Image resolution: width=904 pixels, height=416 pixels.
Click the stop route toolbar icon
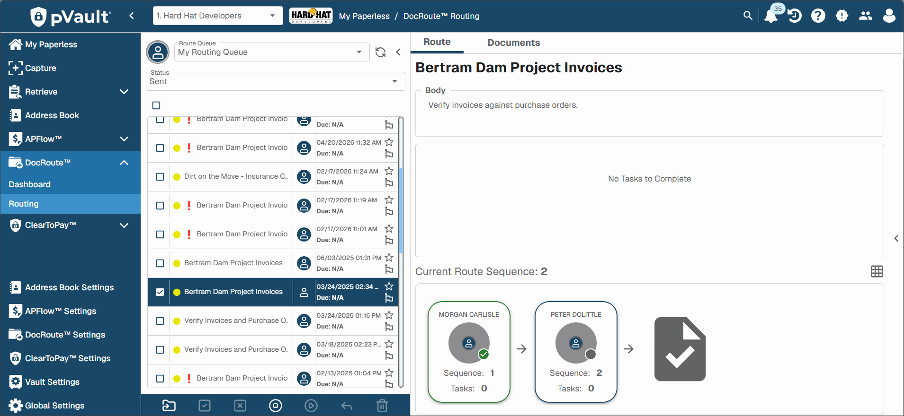tap(276, 406)
